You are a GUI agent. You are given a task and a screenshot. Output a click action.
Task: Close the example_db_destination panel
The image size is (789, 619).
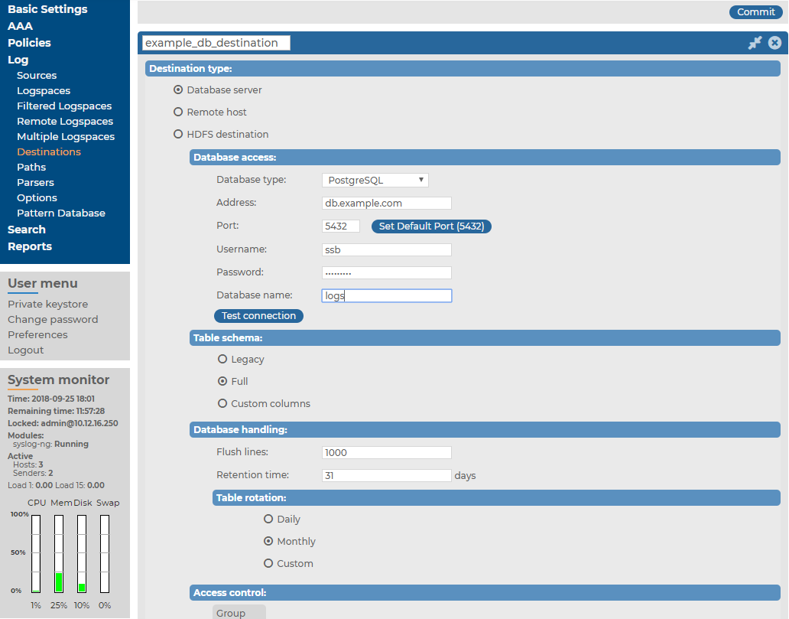pyautogui.click(x=775, y=43)
